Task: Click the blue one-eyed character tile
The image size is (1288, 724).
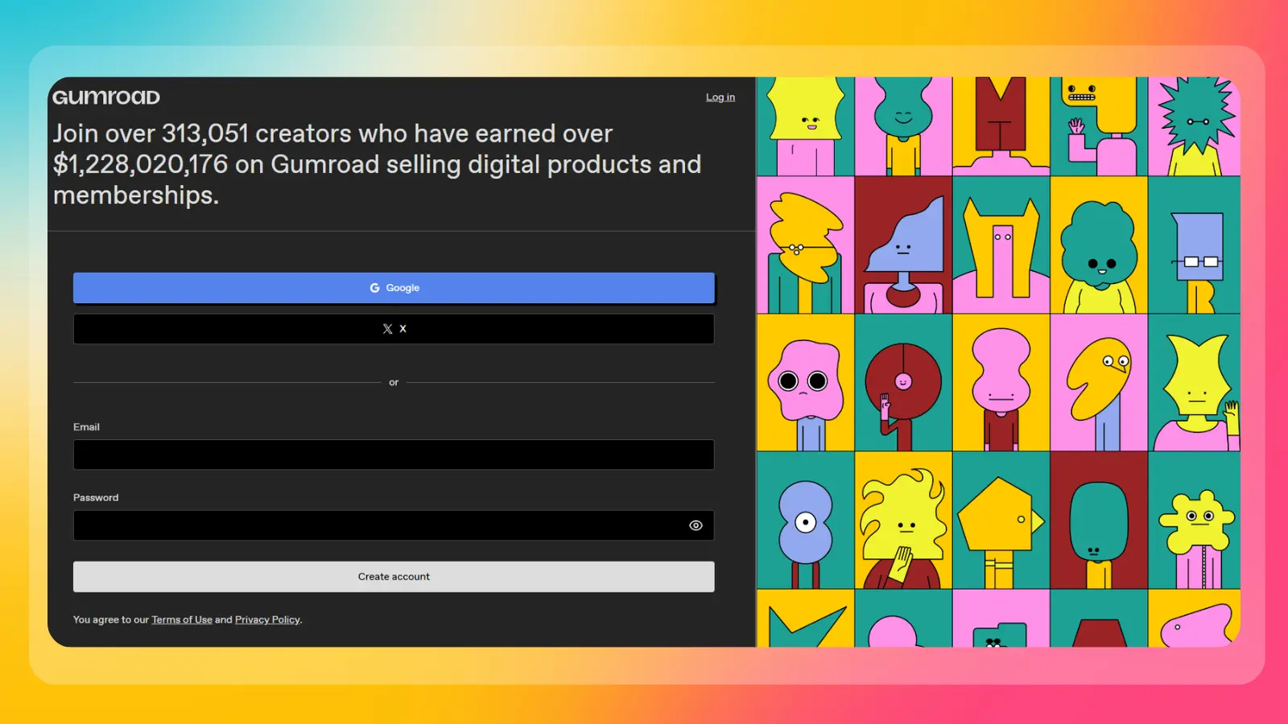Action: tap(805, 520)
